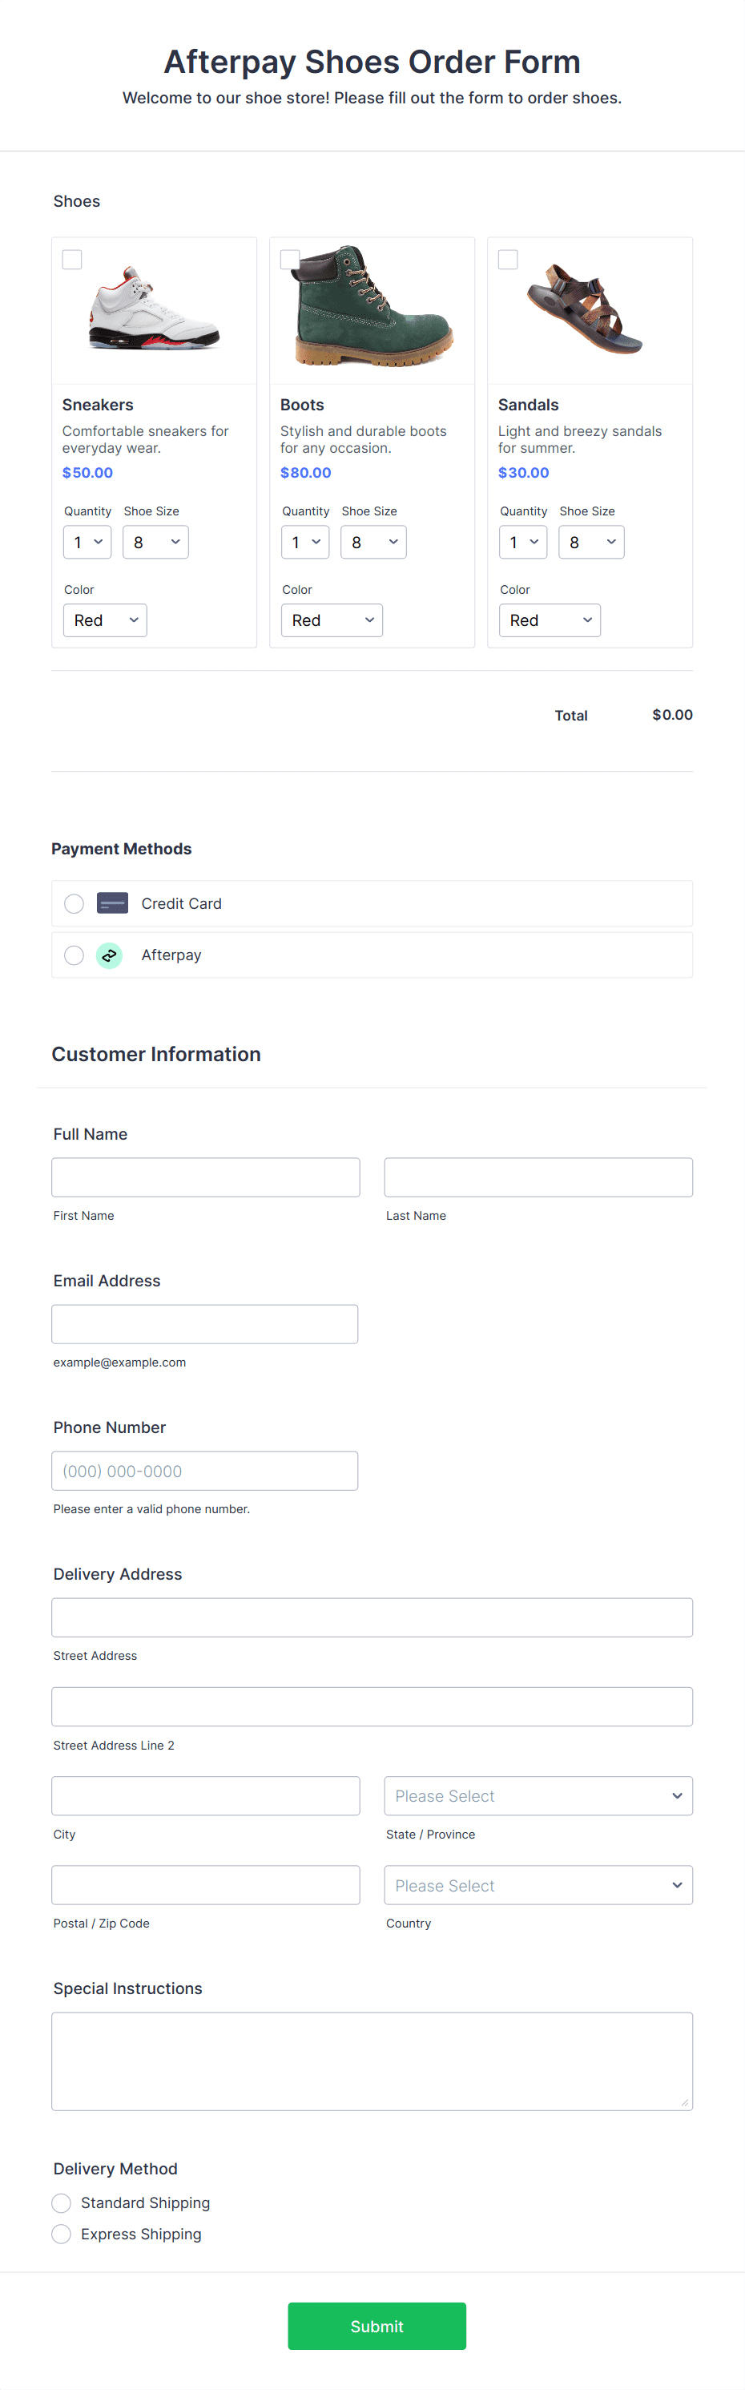The width and height of the screenshot is (745, 2390).
Task: Click the Special Instructions text area
Action: click(x=372, y=2061)
